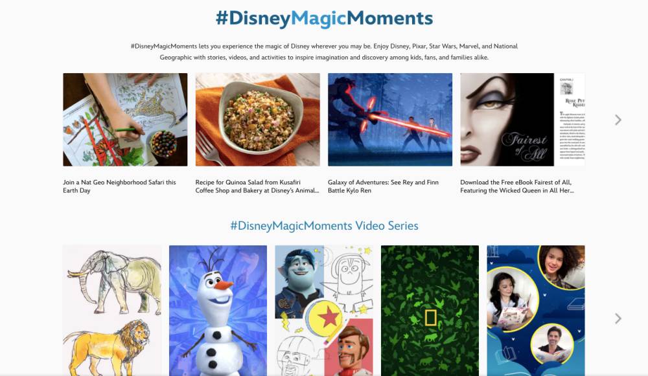The image size is (648, 376).
Task: Click the #DisneyMagicMoments main heading
Action: pyautogui.click(x=325, y=18)
